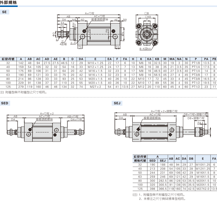Click the EA column header in main table
The height and width of the screenshot is (201, 217).
(109, 59)
